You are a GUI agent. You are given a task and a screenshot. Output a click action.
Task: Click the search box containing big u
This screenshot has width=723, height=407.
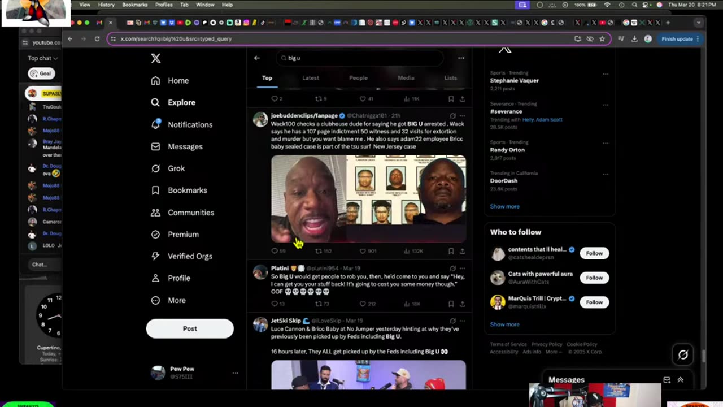[360, 58]
